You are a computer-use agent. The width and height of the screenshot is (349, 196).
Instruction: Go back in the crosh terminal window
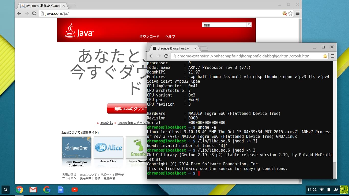(151, 56)
